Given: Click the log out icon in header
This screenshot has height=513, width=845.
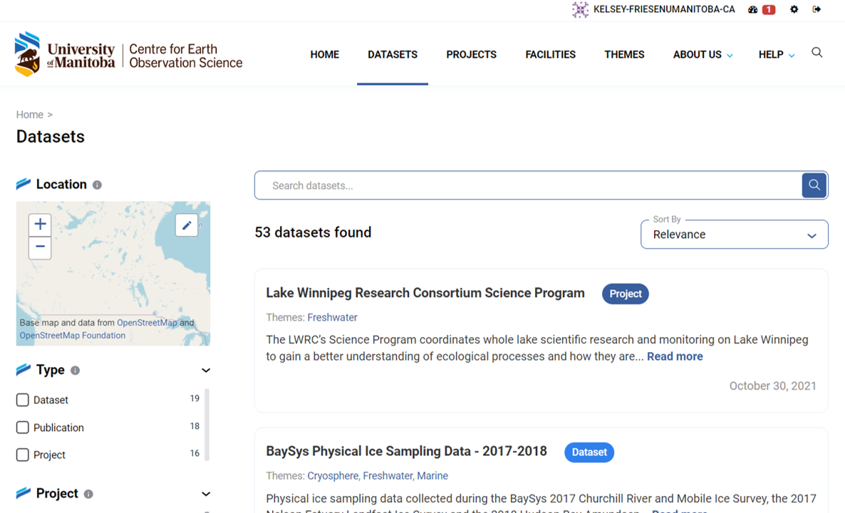Looking at the screenshot, I should click(x=817, y=10).
